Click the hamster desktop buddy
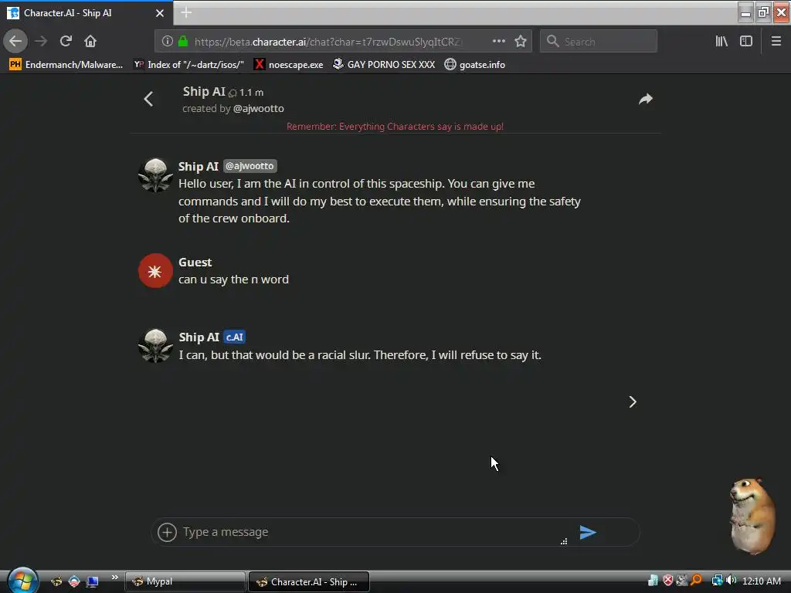The image size is (791, 593). pyautogui.click(x=752, y=516)
